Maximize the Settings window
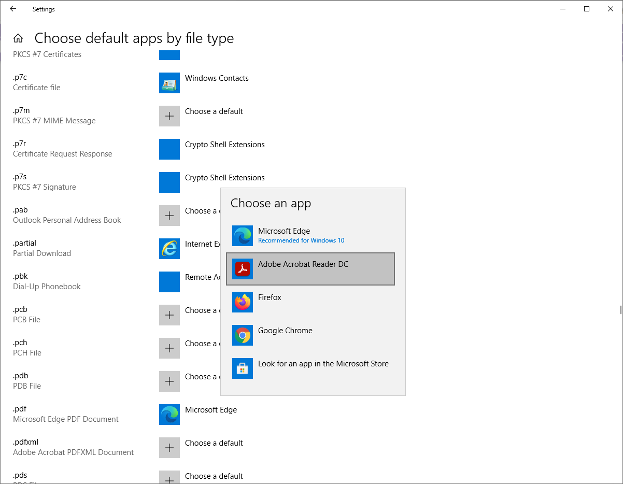Viewport: 623px width, 484px height. (x=587, y=9)
